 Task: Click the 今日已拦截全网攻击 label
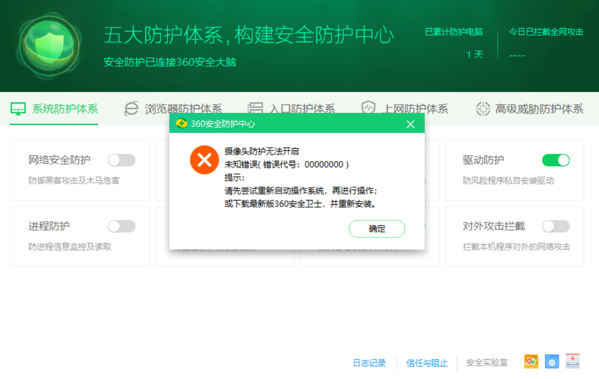(x=546, y=32)
